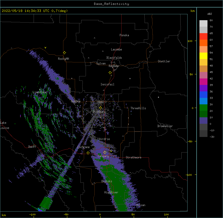Click the red 65 dBZ legend swatch
The image size is (223, 218).
pos(203,37)
